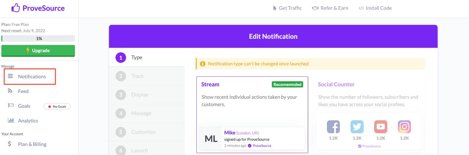Click the Plan & Billing dollar icon

(x=10, y=144)
